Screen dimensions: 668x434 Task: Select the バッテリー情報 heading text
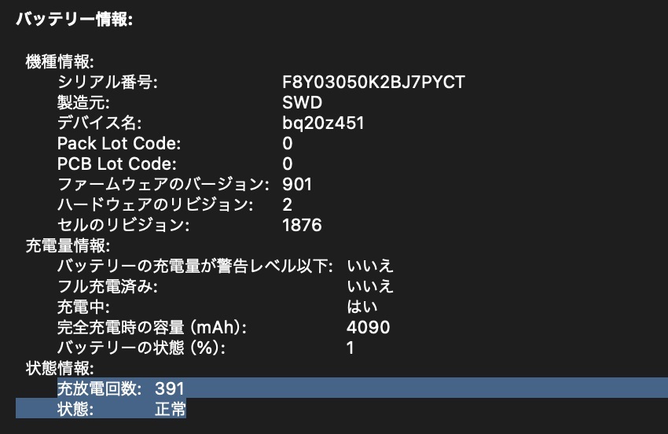[75, 19]
